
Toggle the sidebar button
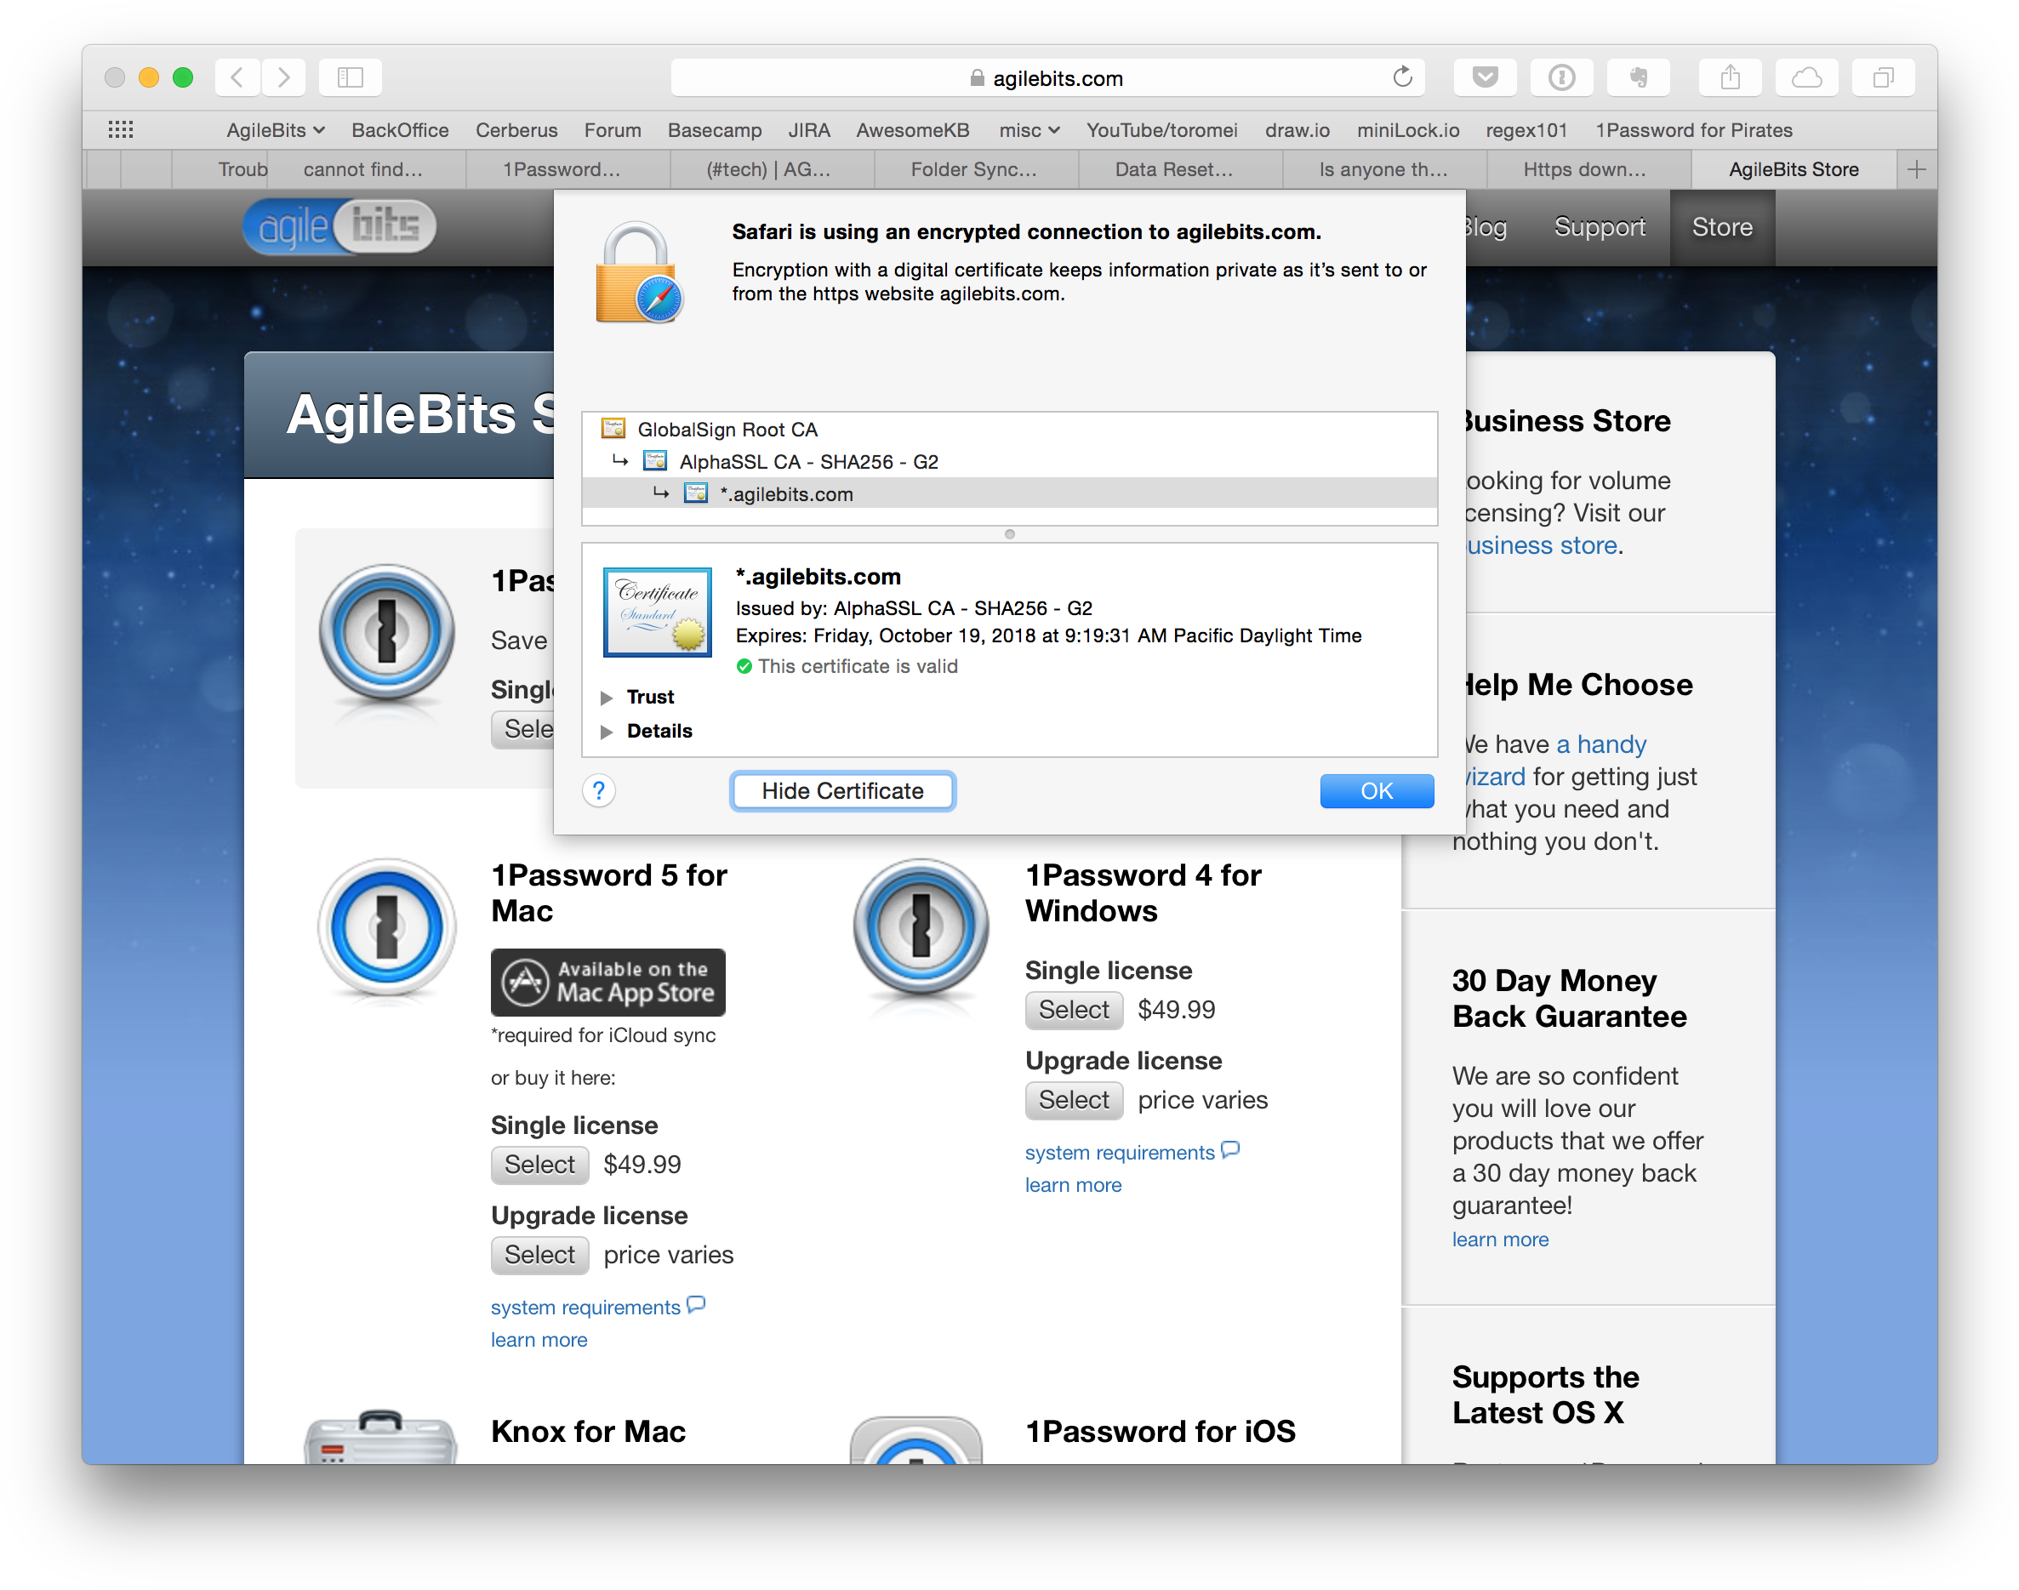point(350,77)
